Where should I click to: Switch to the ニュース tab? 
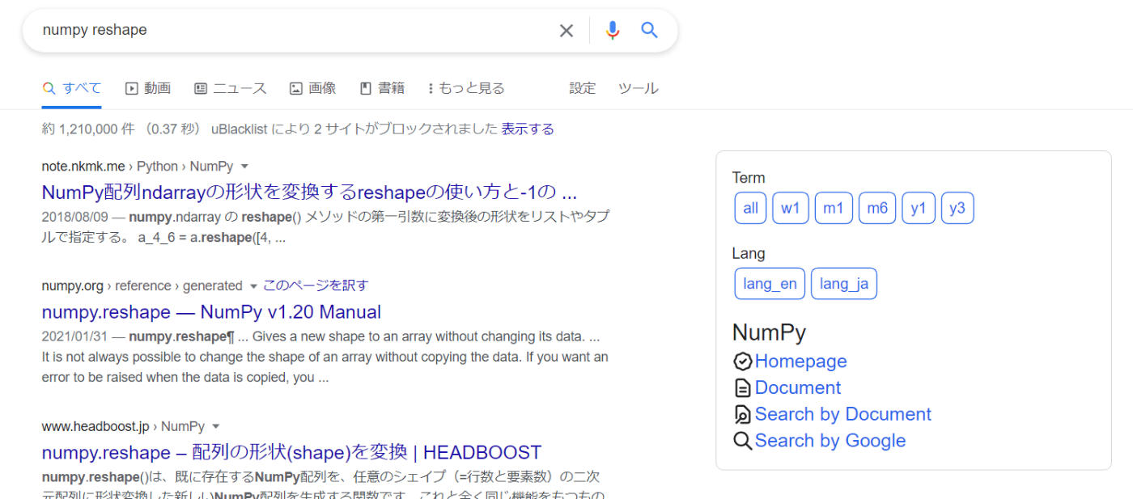[231, 88]
